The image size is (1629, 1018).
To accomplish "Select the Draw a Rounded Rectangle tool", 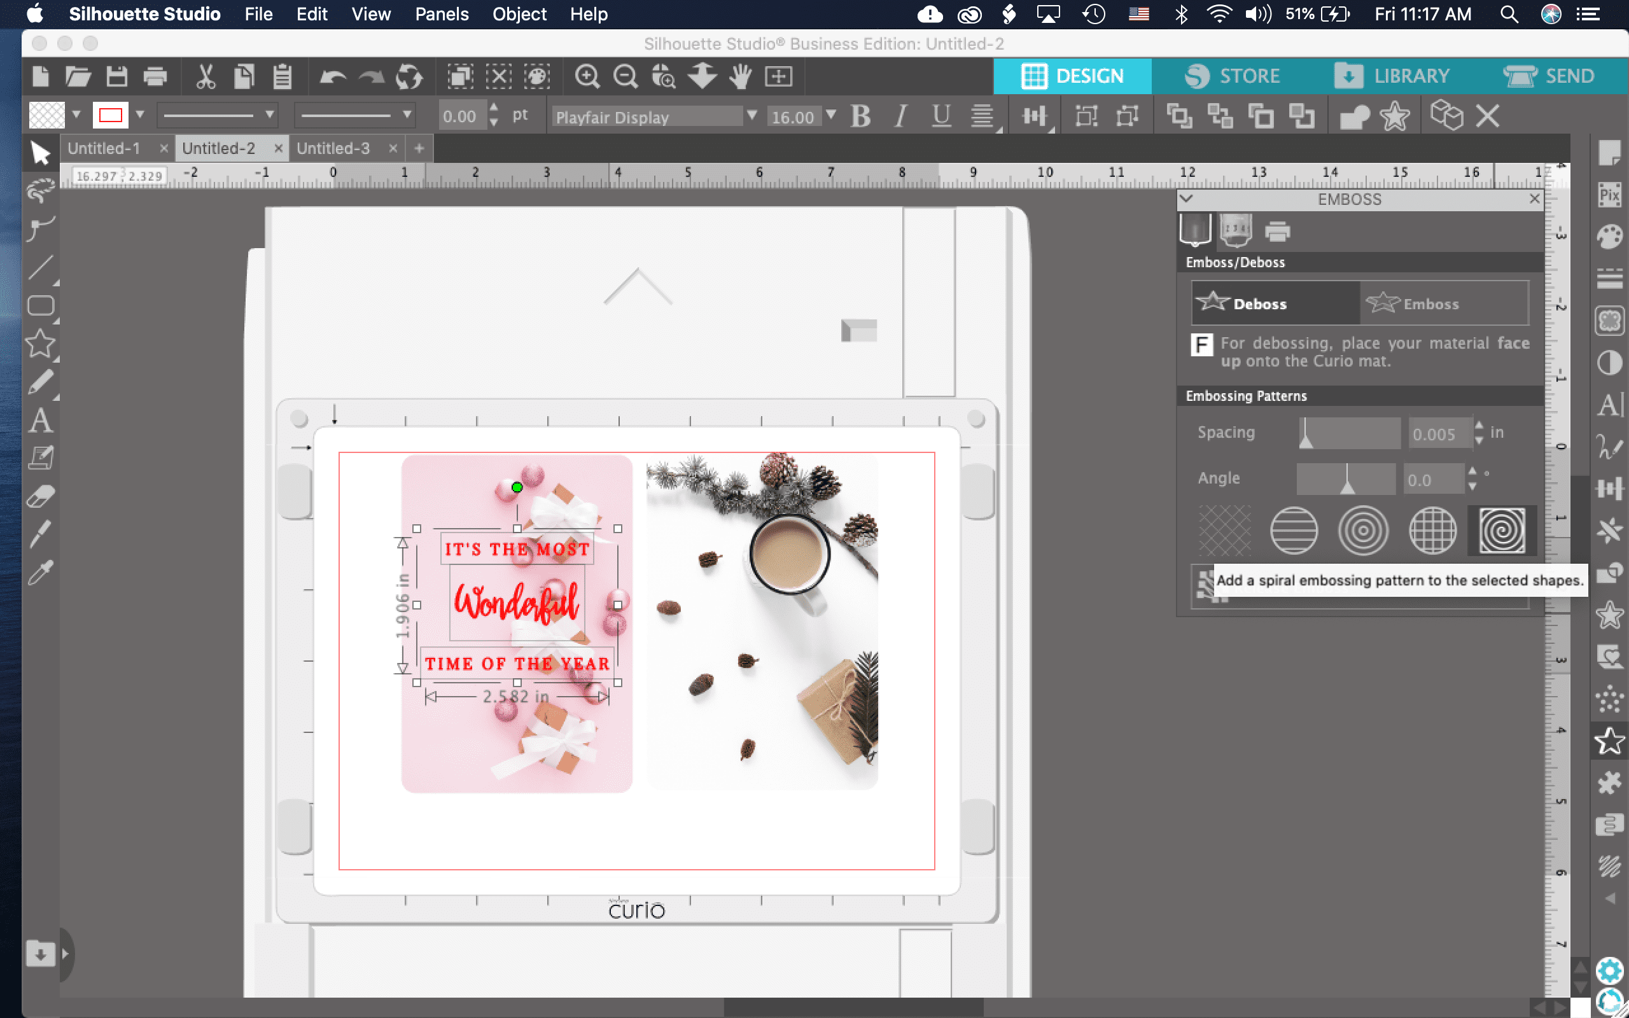I will pos(40,305).
